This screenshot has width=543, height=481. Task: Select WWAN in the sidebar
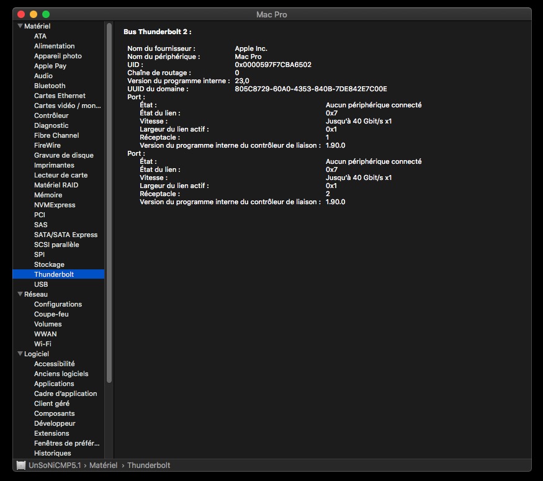click(45, 334)
